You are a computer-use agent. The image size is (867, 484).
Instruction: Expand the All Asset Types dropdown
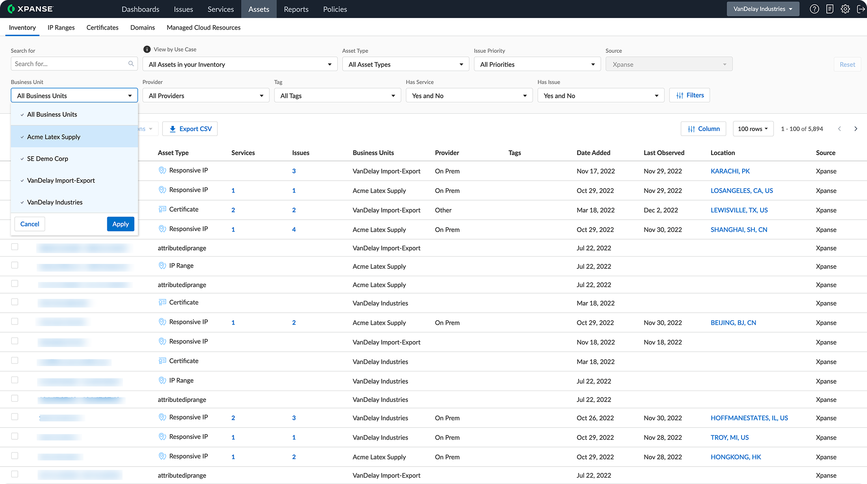tap(405, 64)
